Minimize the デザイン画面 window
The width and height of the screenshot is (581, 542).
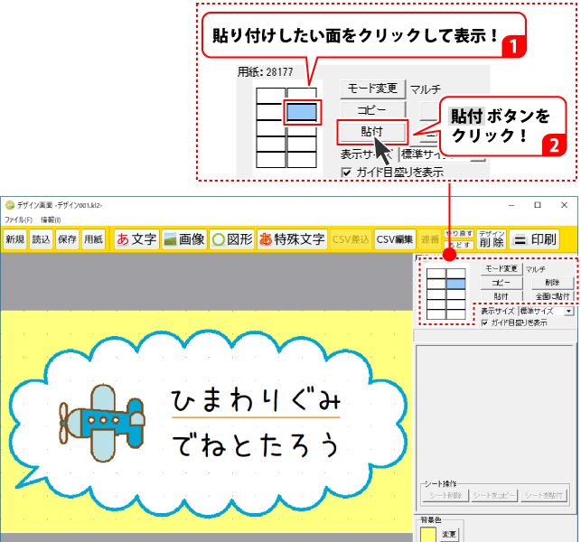(x=511, y=205)
